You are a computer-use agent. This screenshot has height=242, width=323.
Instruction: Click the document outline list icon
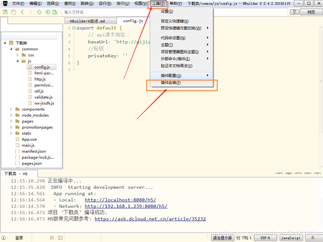pyautogui.click(x=52, y=238)
